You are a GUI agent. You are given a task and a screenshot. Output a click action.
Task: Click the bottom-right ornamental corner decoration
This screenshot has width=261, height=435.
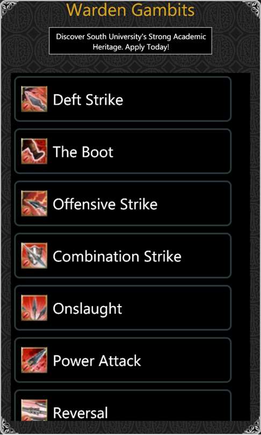point(253,427)
